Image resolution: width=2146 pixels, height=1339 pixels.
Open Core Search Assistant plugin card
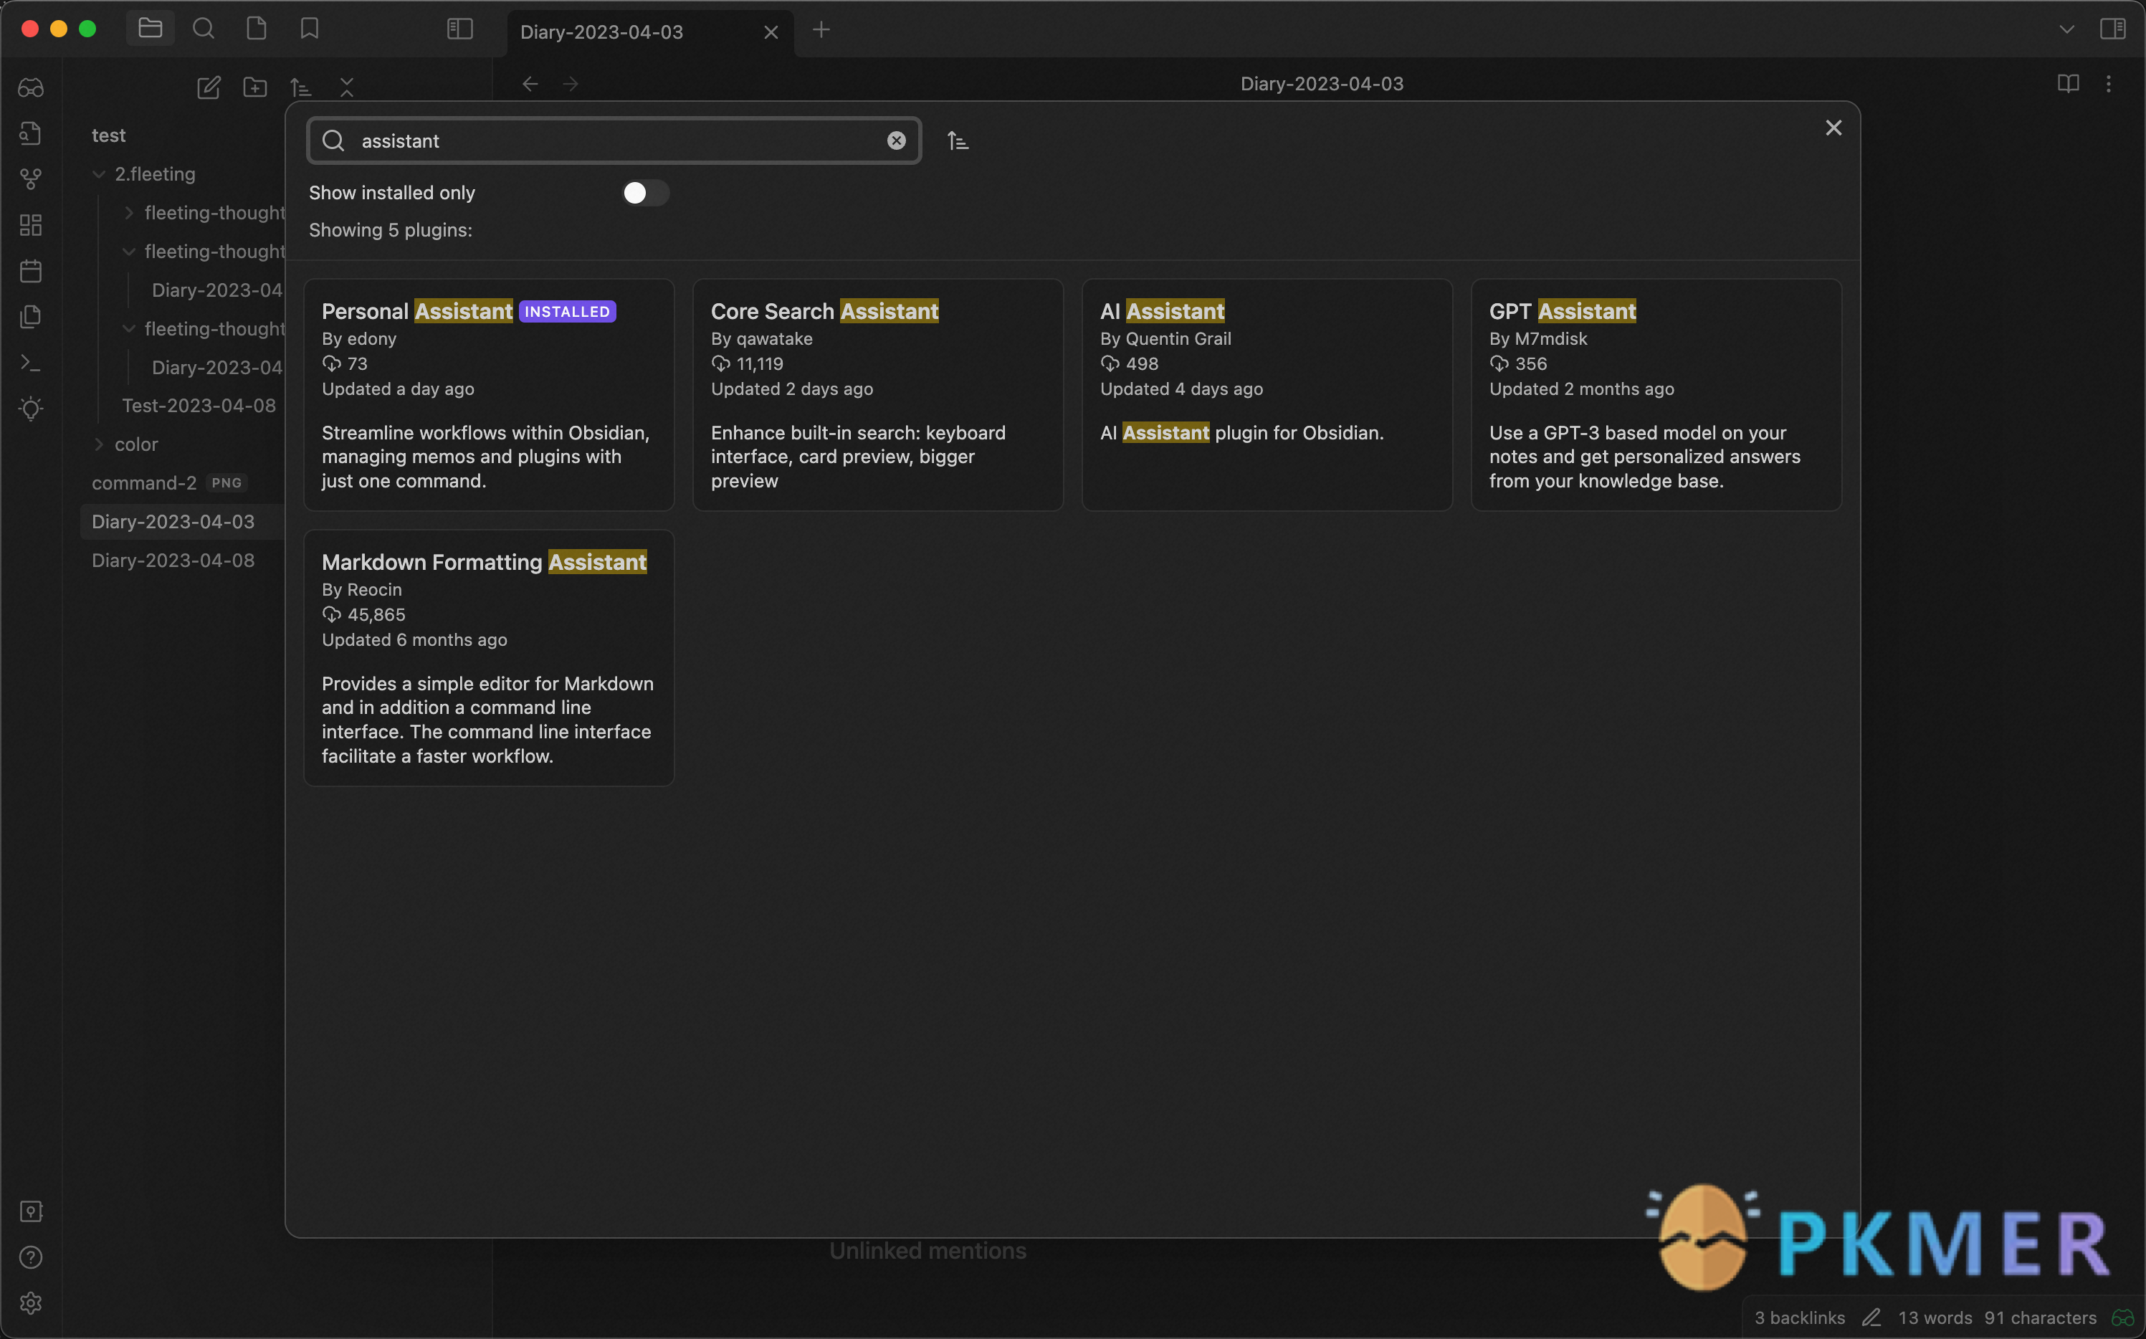tap(877, 395)
